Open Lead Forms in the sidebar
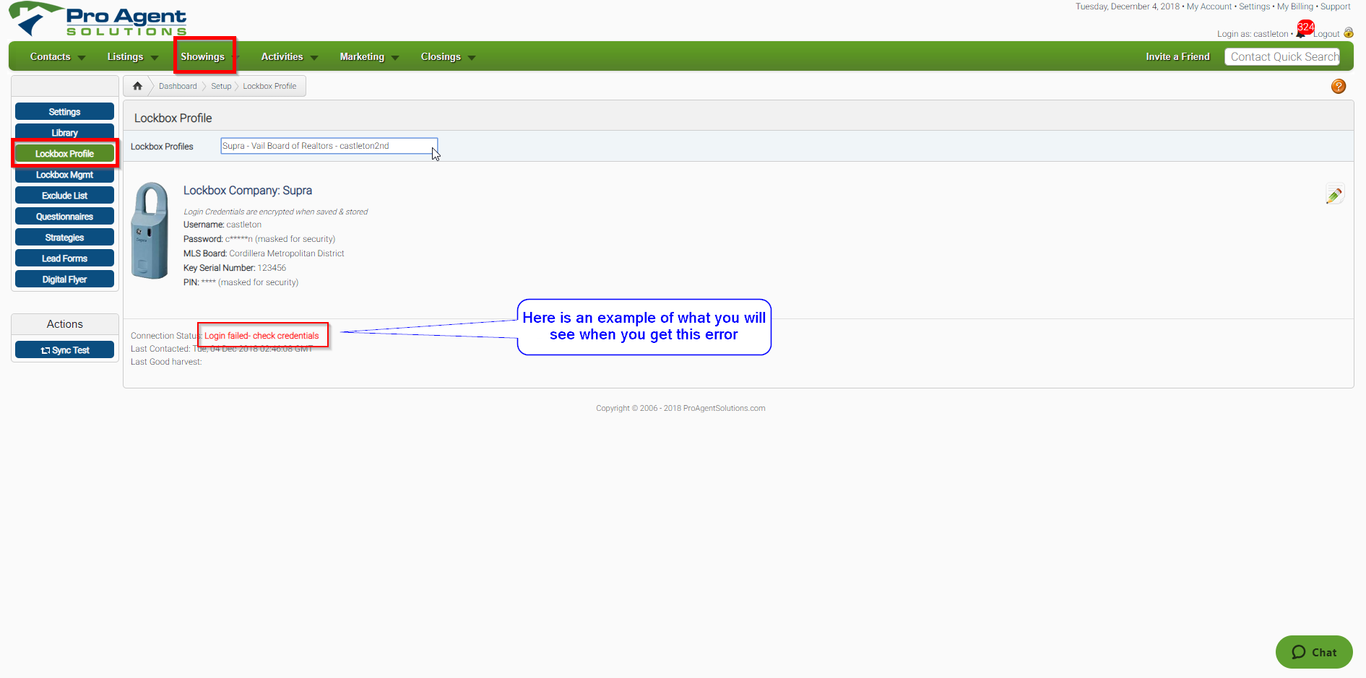The height and width of the screenshot is (678, 1366). tap(64, 258)
